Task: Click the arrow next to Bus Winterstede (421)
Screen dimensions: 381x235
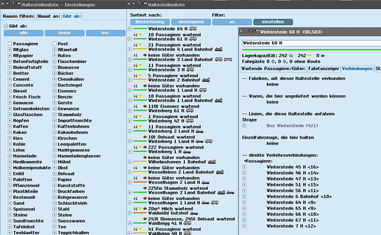Action: click(244, 126)
